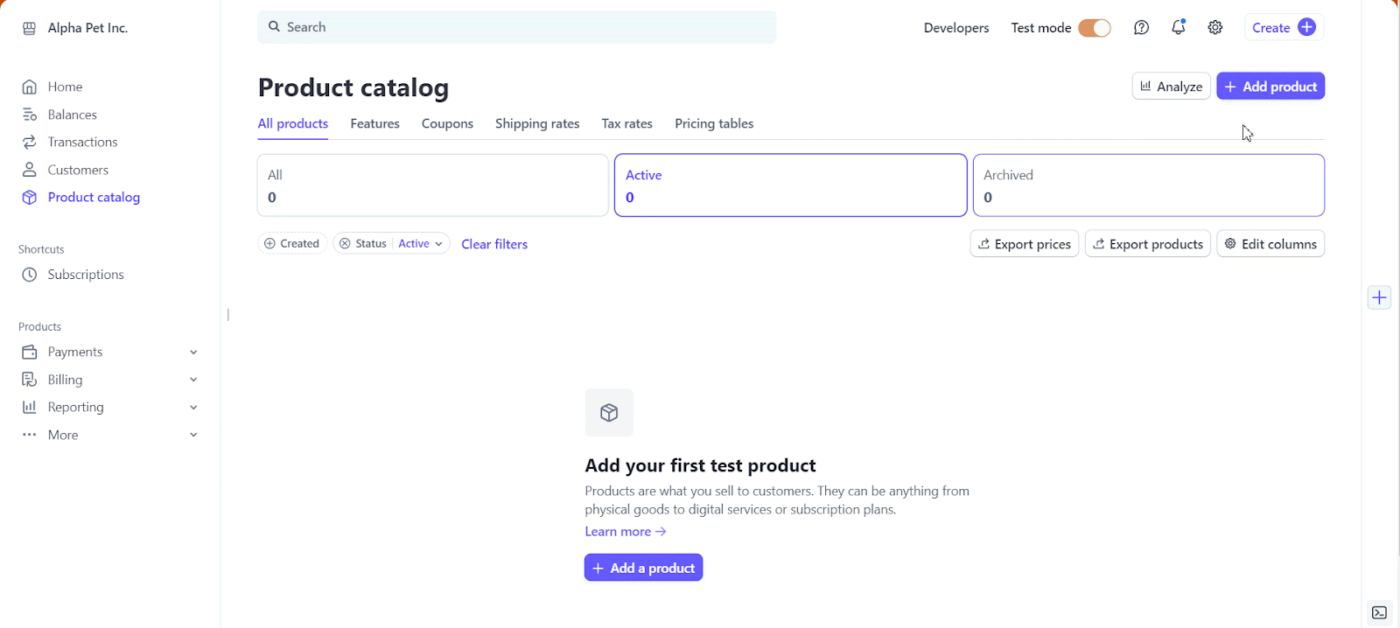This screenshot has height=628, width=1400.
Task: Open the help question mark icon
Action: [x=1141, y=28]
